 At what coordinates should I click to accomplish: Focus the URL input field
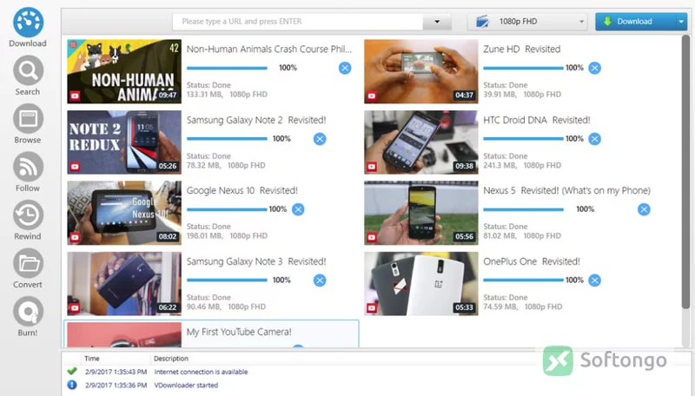297,21
